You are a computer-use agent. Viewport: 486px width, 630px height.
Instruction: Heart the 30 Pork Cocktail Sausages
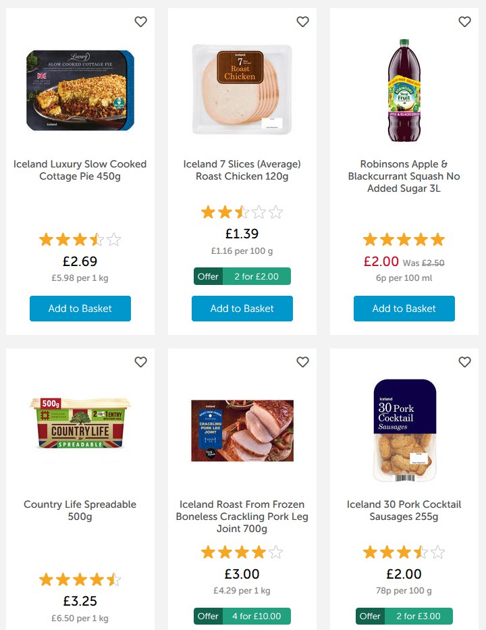point(464,363)
